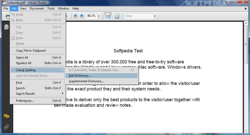Screen dimensions: 250x135
Task: Open the Document menu
Action: click(x=37, y=9)
